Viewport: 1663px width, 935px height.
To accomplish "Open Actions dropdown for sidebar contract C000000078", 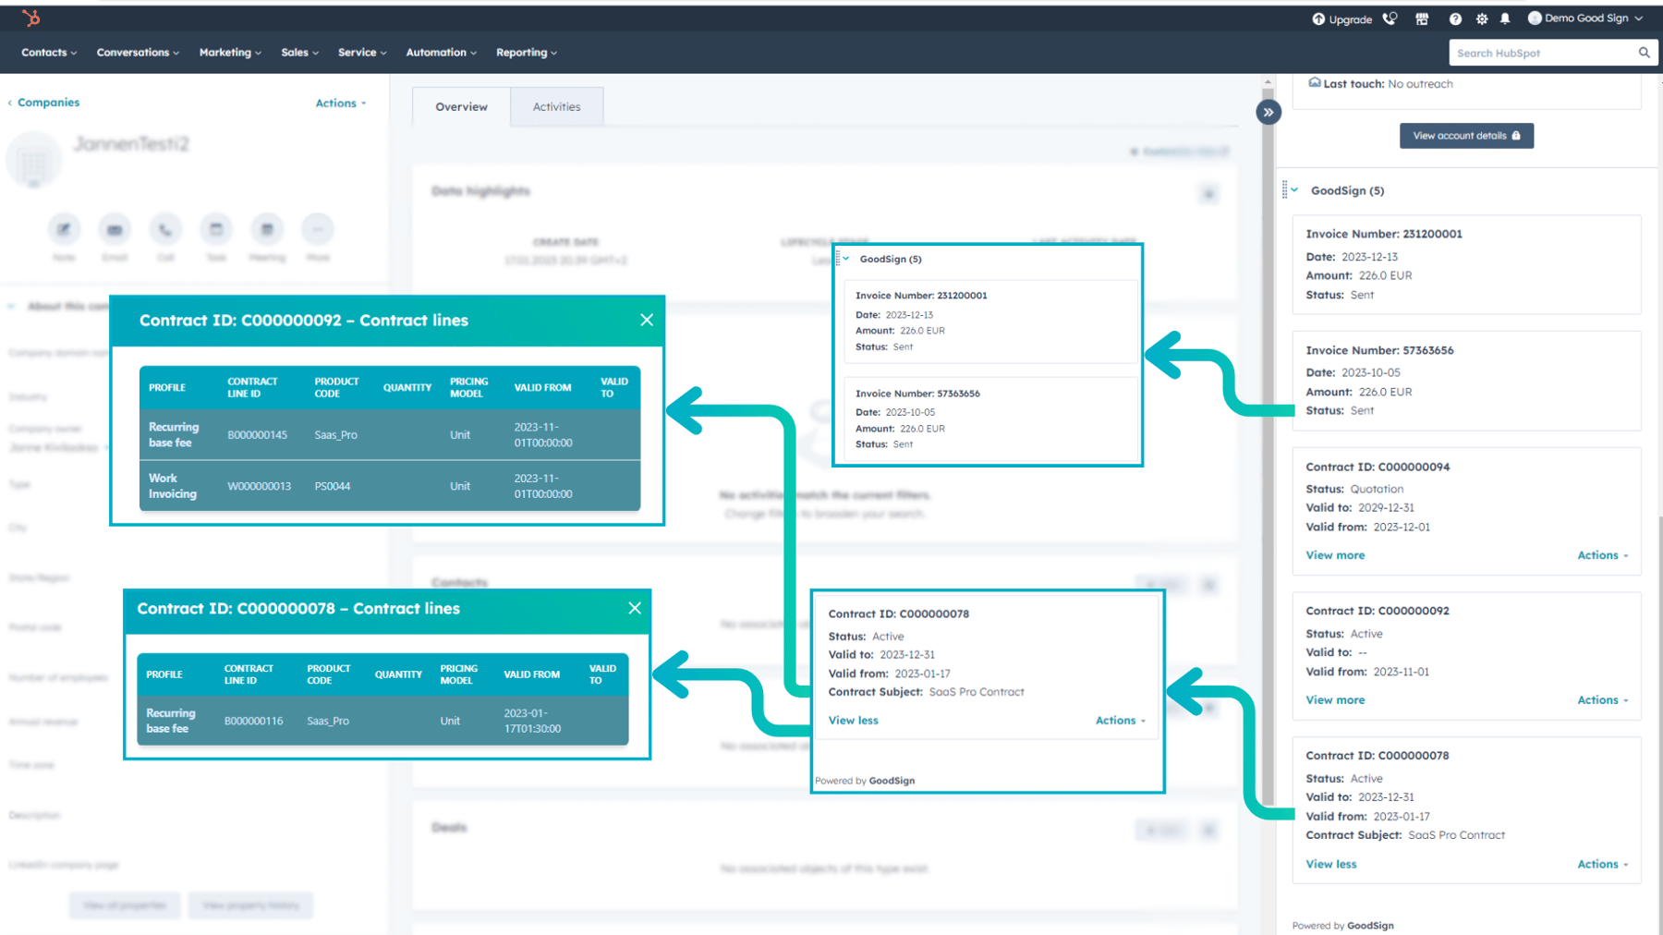I will coord(1603,865).
